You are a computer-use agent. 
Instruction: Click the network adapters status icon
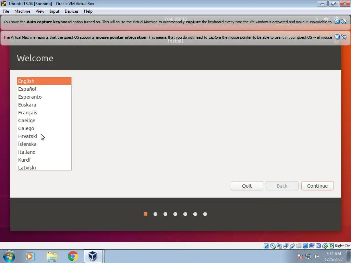(286, 246)
